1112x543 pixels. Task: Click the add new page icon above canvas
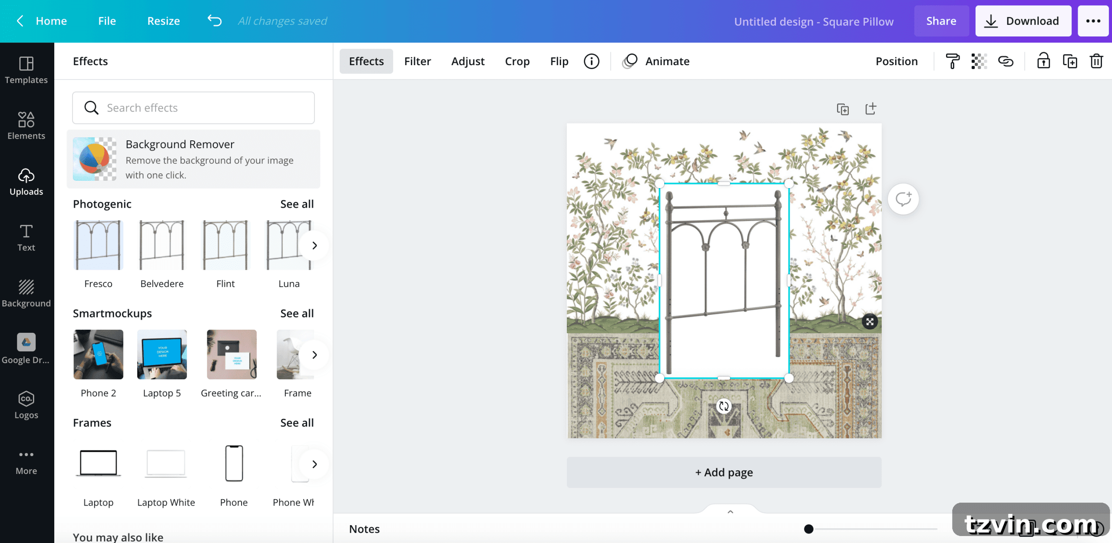pos(870,109)
